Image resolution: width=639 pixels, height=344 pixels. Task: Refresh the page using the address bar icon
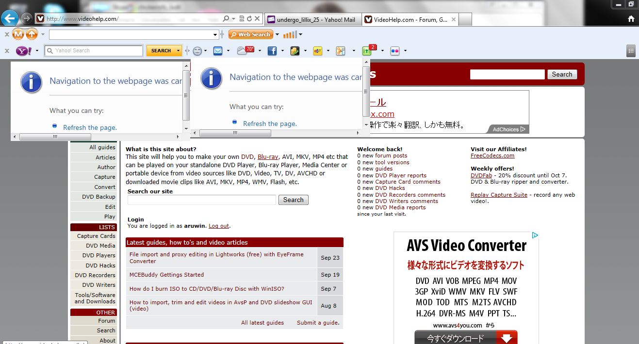[249, 19]
